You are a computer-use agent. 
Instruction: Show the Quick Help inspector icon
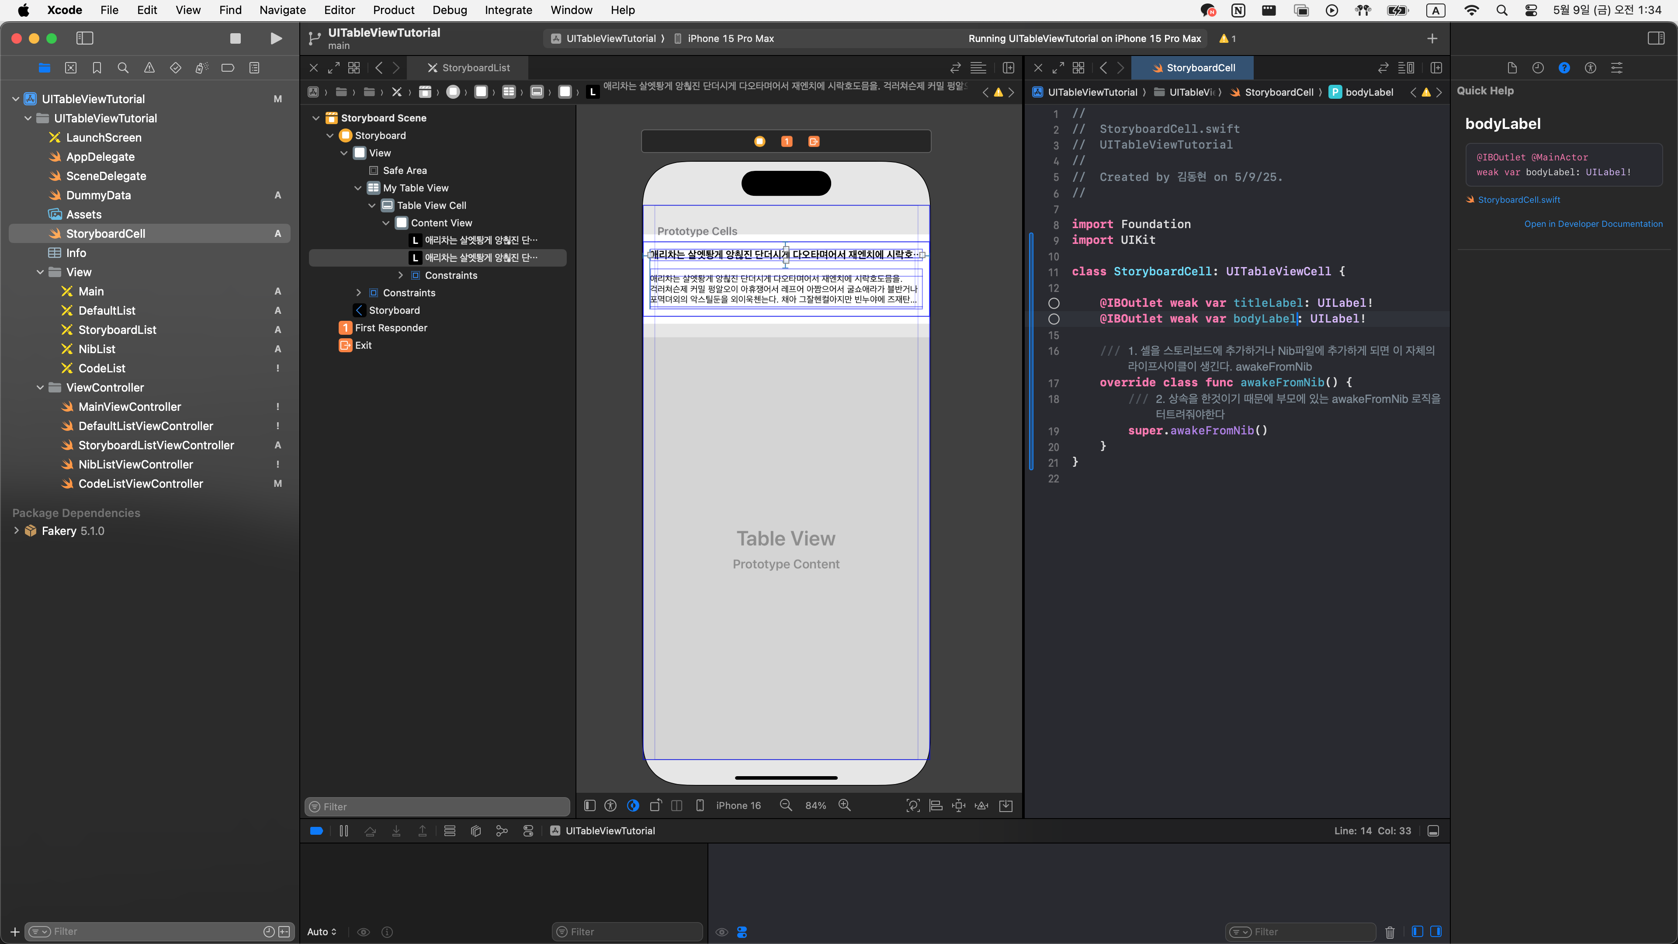[x=1564, y=68]
